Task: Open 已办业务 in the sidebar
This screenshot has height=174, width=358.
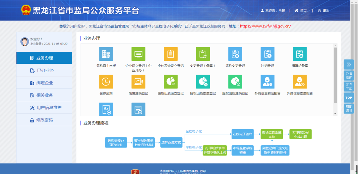Action: (44, 70)
